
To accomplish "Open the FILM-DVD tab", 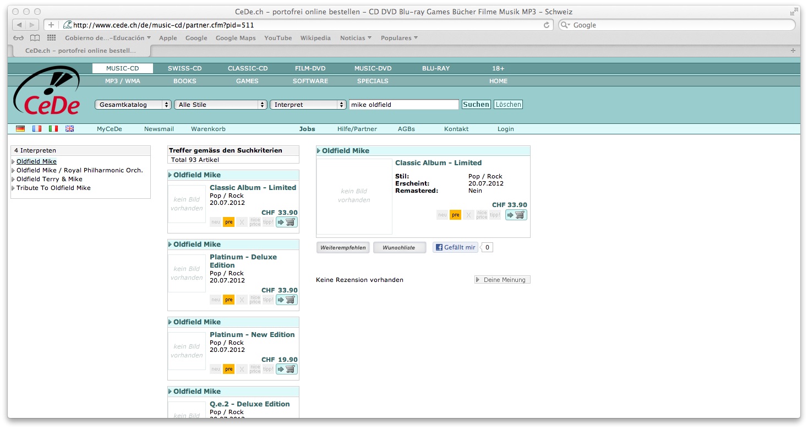I will pos(310,68).
